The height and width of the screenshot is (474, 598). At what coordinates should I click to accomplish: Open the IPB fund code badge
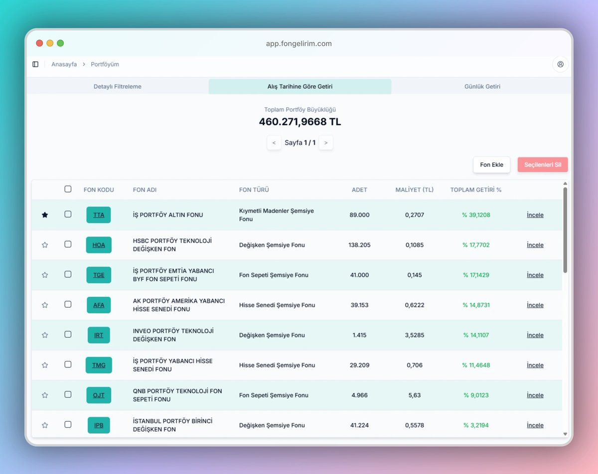[x=99, y=425]
